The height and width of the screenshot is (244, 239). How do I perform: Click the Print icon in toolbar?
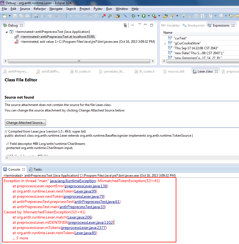[27, 16]
